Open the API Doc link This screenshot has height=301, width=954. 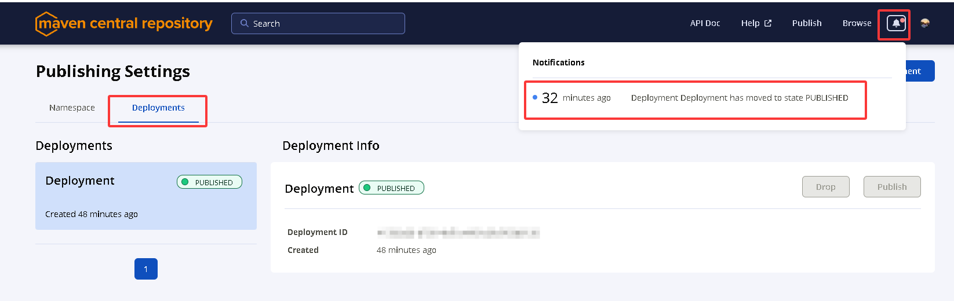[x=705, y=23]
